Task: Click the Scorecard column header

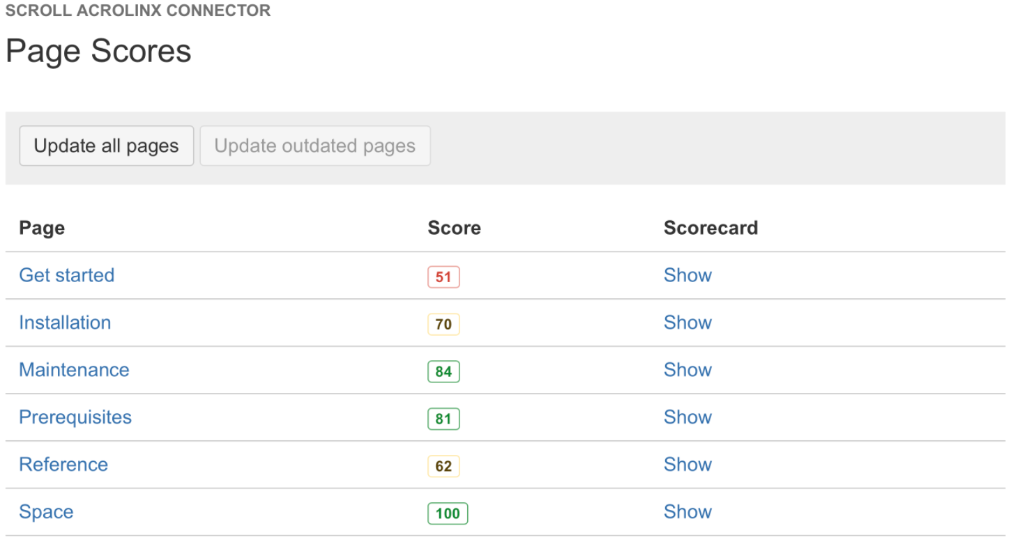Action: [x=711, y=228]
